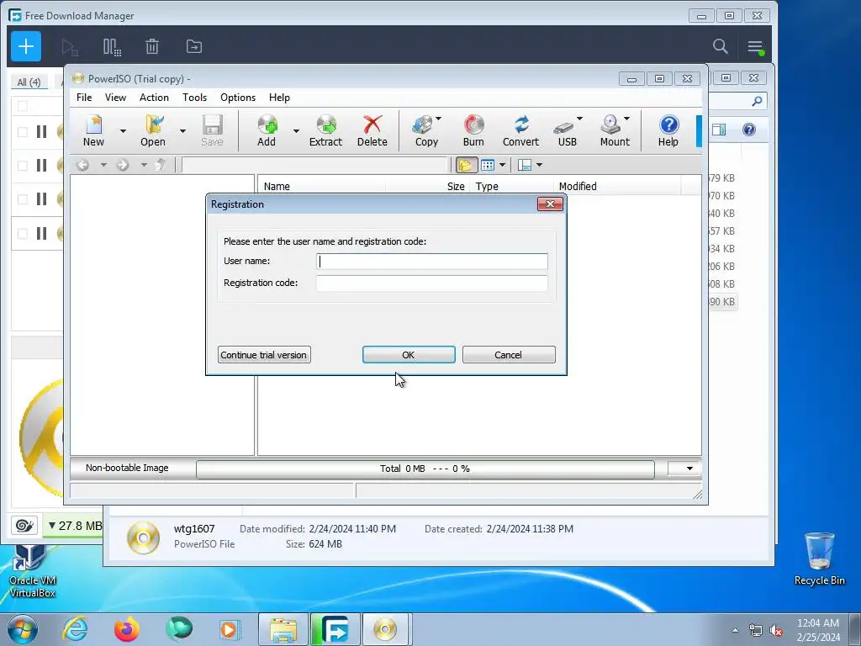Expand the Open button dropdown arrow
The height and width of the screenshot is (646, 861).
pyautogui.click(x=182, y=130)
